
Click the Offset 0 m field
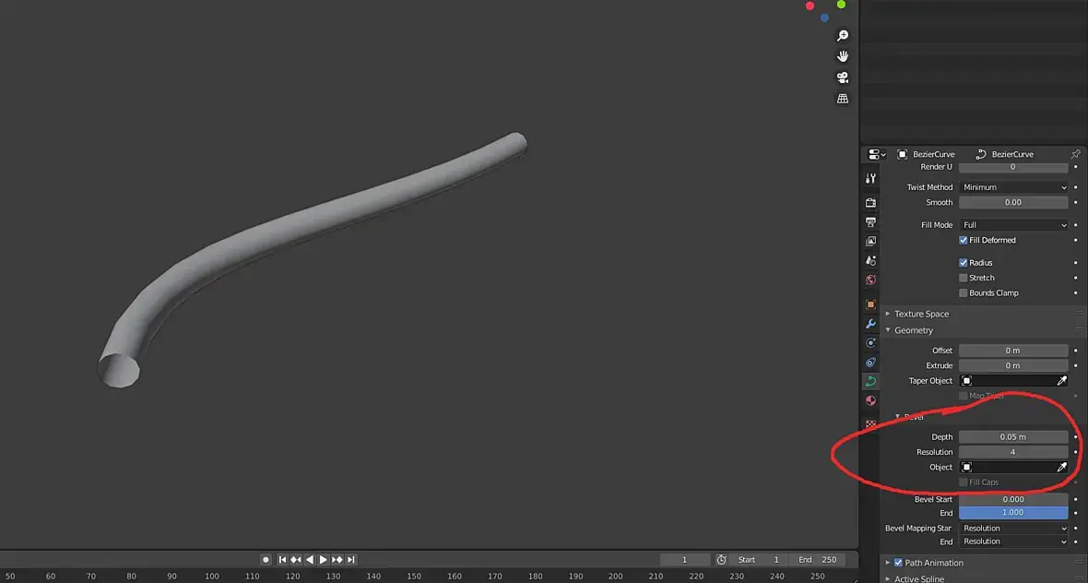pyautogui.click(x=1013, y=351)
